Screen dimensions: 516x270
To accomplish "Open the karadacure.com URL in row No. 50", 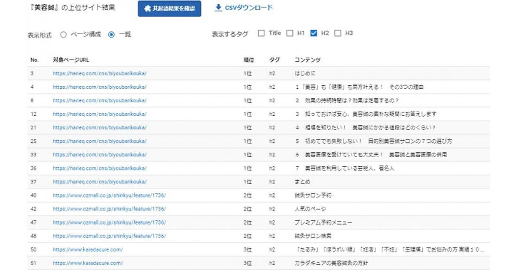I will click(88, 249).
